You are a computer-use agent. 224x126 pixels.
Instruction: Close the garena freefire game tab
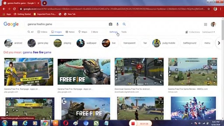[x=38, y=3]
